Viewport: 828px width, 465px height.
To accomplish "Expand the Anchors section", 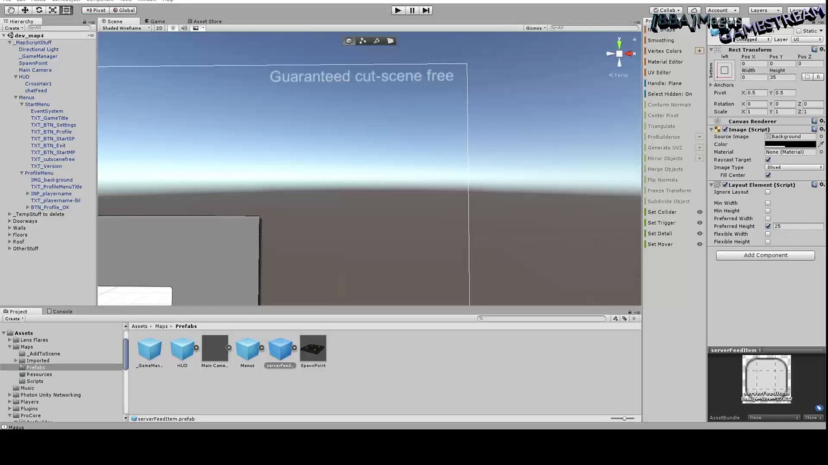I will pyautogui.click(x=712, y=85).
